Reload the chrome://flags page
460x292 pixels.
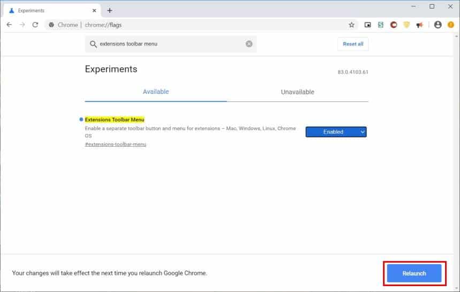[35, 25]
